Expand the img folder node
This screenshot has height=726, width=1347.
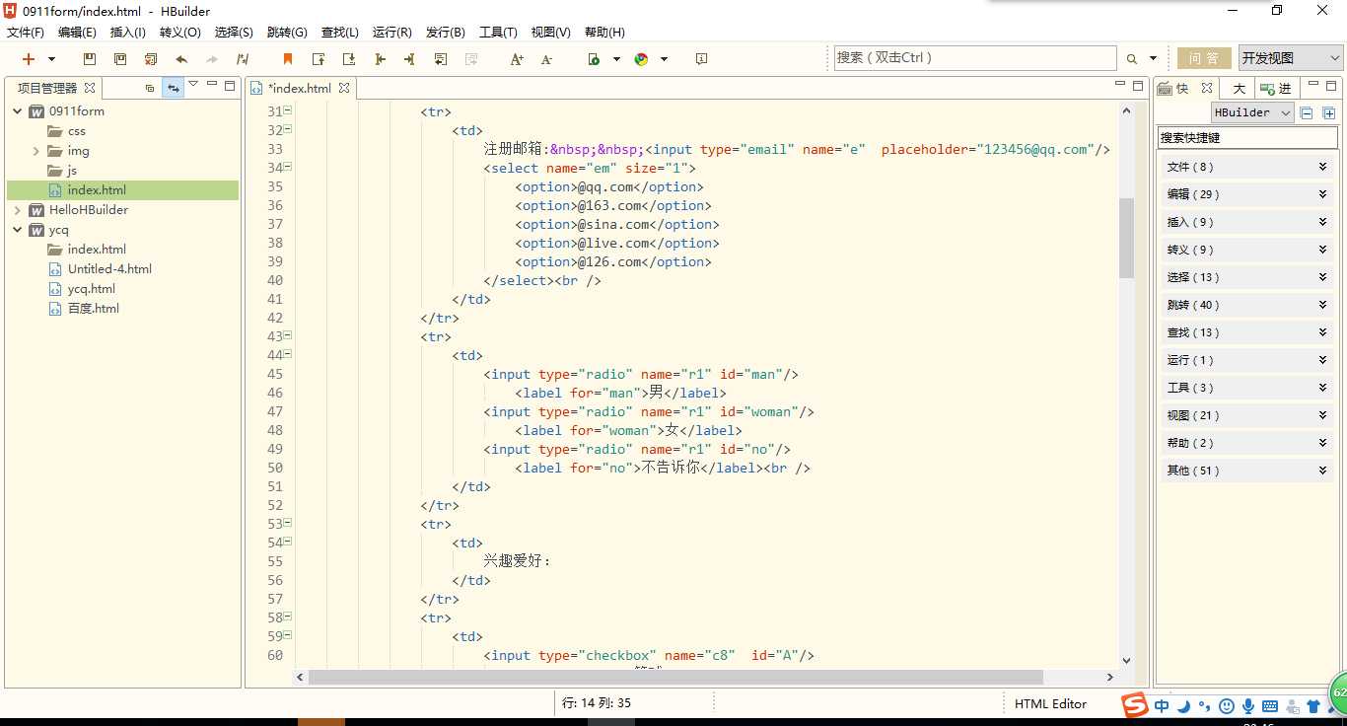[36, 151]
